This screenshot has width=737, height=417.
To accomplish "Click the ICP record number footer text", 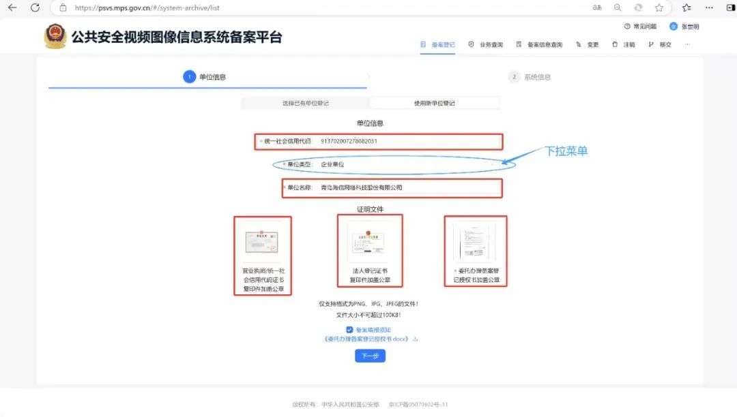I will [418, 404].
